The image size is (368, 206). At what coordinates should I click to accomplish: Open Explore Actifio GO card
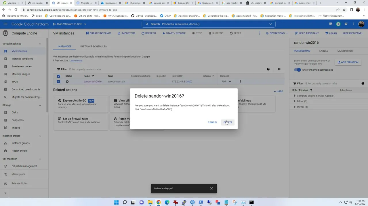(81, 104)
